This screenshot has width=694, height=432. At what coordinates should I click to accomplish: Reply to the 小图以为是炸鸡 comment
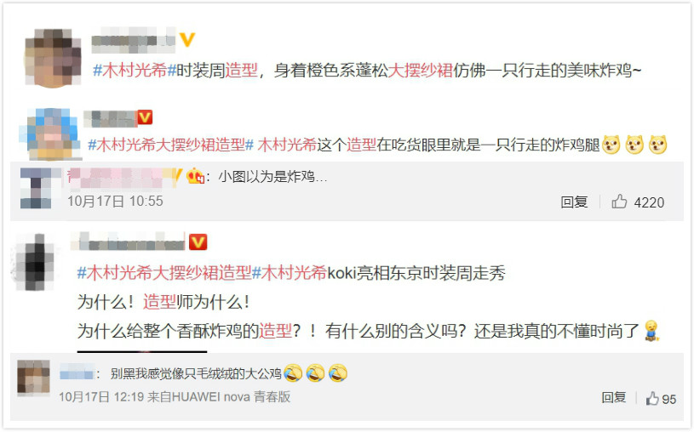click(574, 202)
